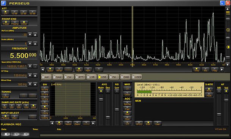The width and height of the screenshot is (231, 139).
Task: Move filter view right with the arrow after Zoom
Action: coord(93,123)
